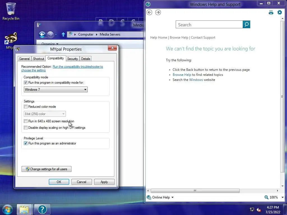This screenshot has width=287, height=215.
Task: Click the Help horizontal scrollbar thumb
Action: click(195, 191)
